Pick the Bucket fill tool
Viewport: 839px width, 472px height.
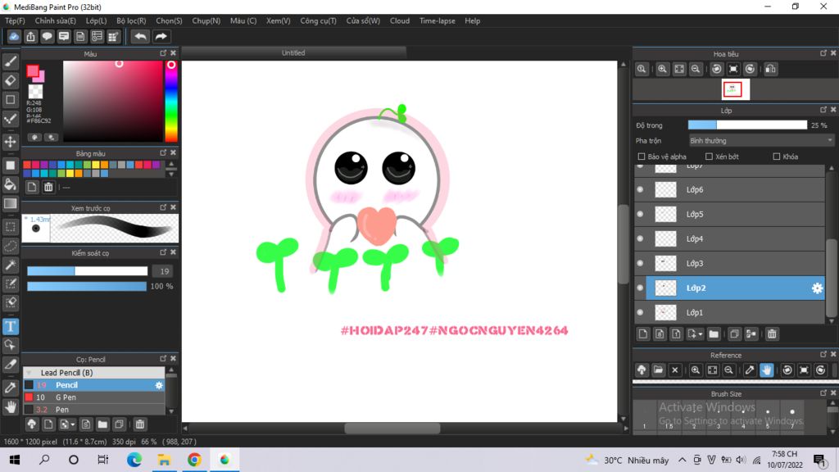coord(10,184)
